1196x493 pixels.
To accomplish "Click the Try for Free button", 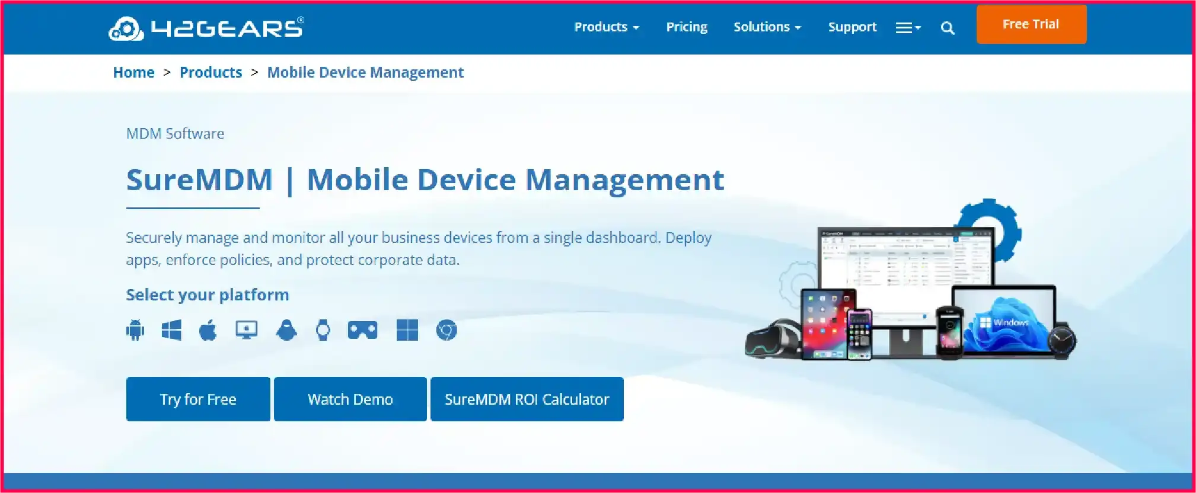I will 198,399.
